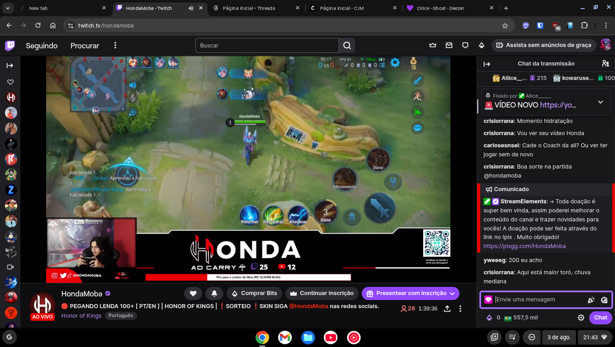
Task: Open the channel points icon below chat input
Action: [x=507, y=318]
